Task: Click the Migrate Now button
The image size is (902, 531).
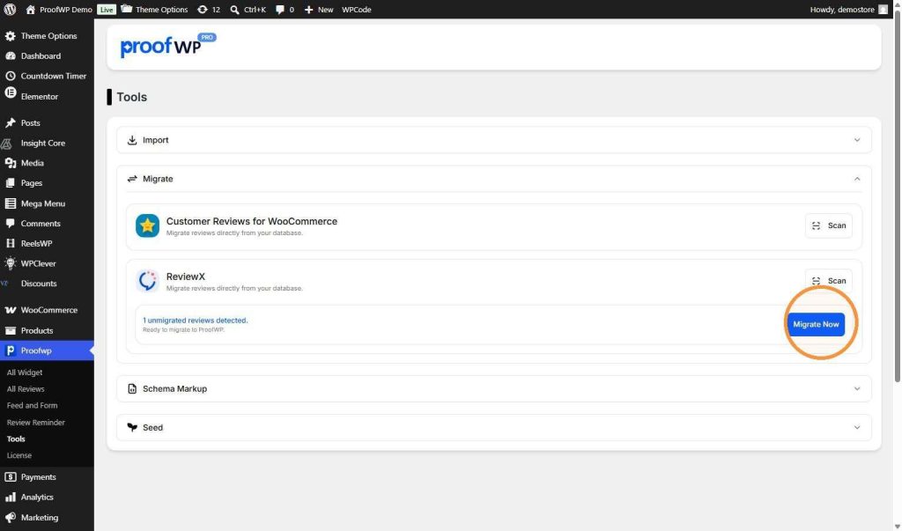Action: [x=816, y=324]
